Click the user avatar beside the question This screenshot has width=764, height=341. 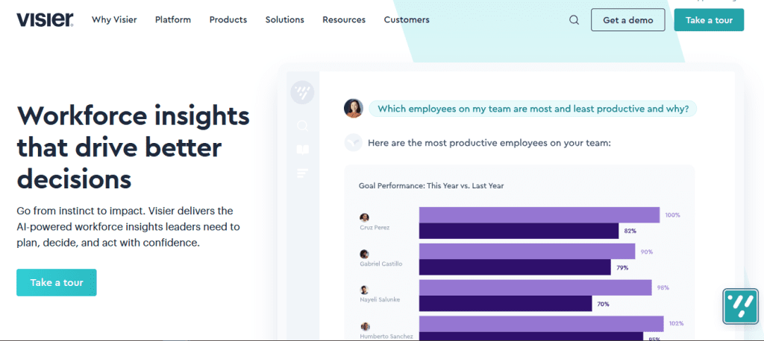353,109
